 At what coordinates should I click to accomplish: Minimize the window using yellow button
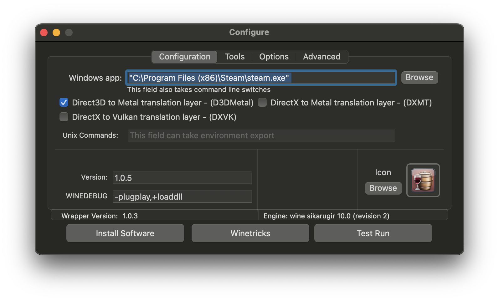tap(56, 33)
